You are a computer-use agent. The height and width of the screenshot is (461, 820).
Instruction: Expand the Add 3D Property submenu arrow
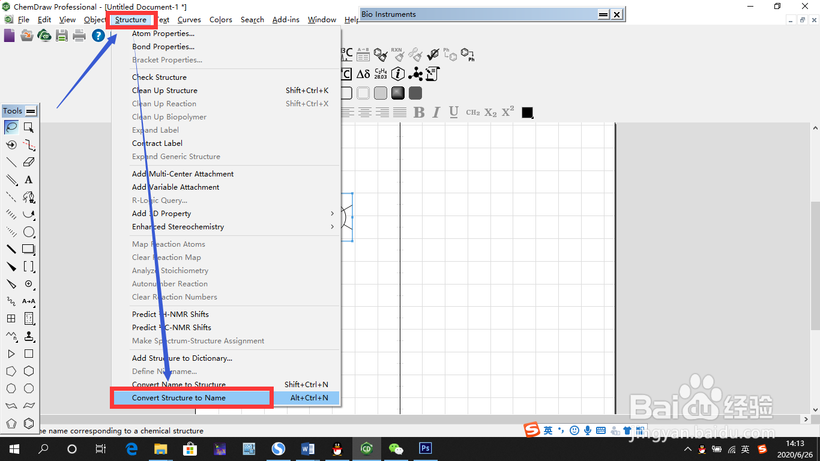(333, 214)
